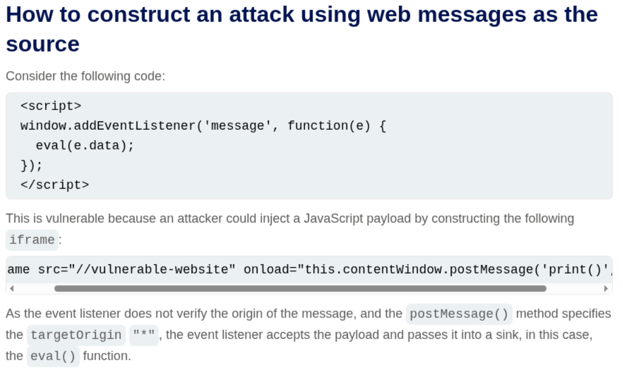623x385 pixels.
Task: Click the inline "*" code label
Action: click(143, 335)
